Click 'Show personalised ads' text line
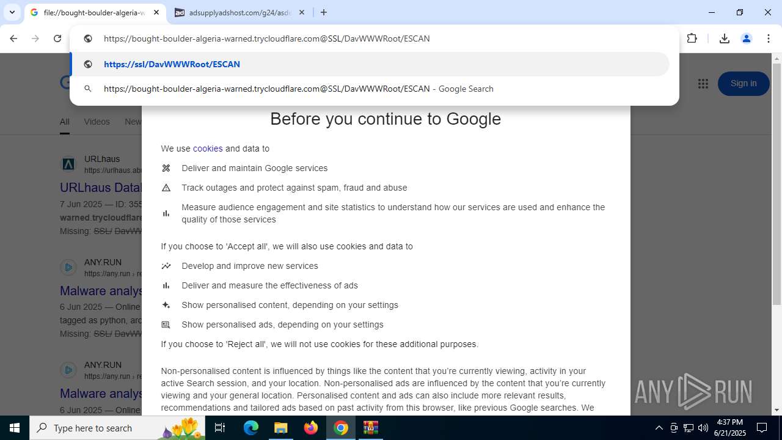This screenshot has height=440, width=782. pos(283,324)
